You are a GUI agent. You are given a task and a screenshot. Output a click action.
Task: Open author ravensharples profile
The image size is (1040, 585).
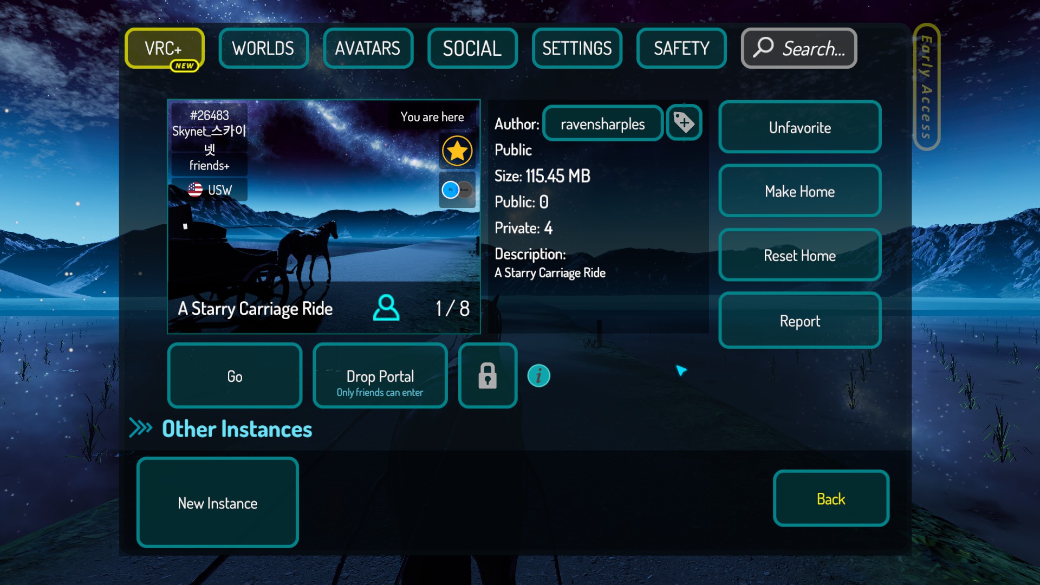coord(603,123)
